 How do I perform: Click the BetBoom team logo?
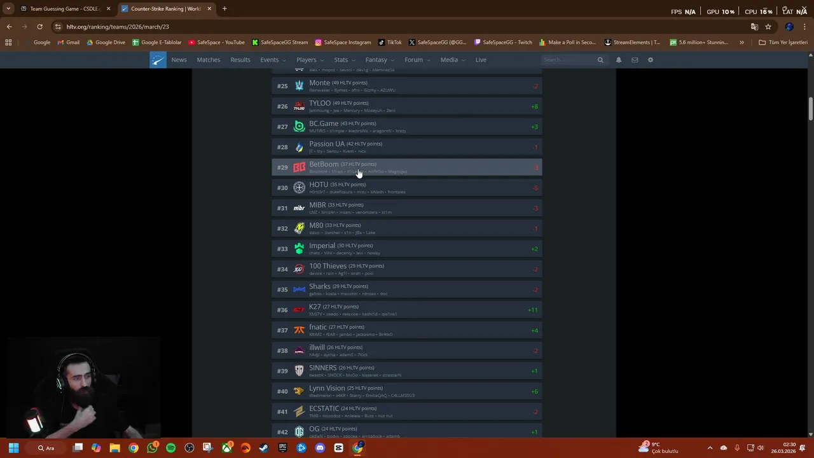coord(299,167)
